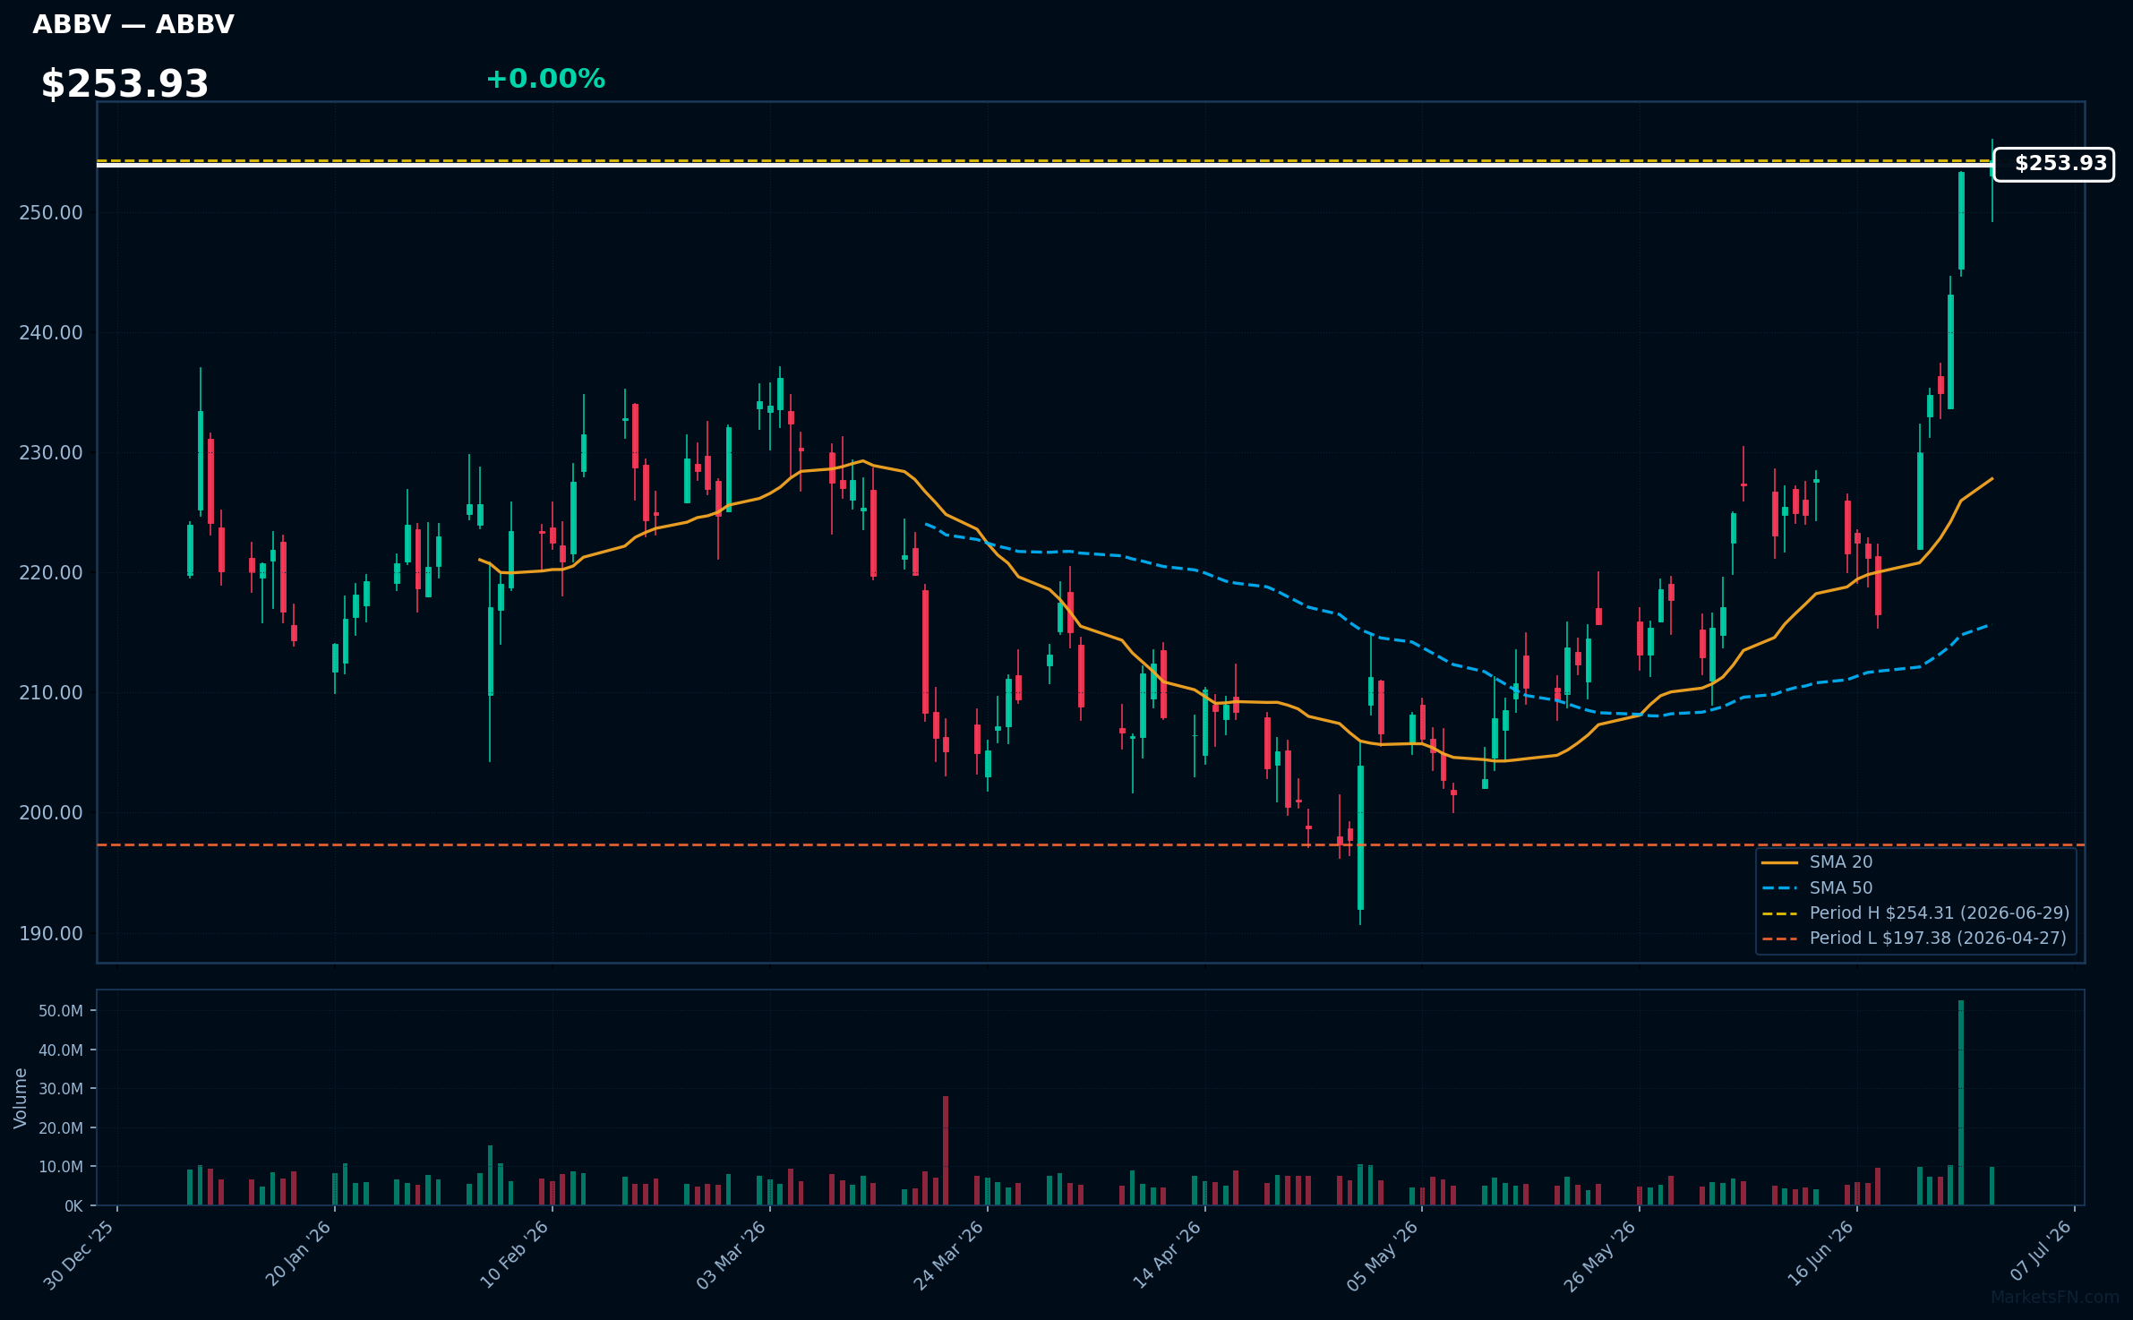Click the 14 Apr '26 date label
This screenshot has height=1320, width=2133.
coord(1168,1254)
